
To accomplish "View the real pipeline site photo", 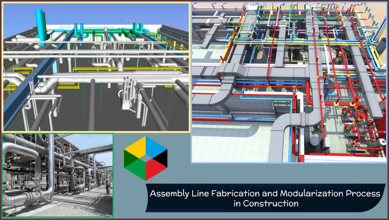I will pos(57,175).
